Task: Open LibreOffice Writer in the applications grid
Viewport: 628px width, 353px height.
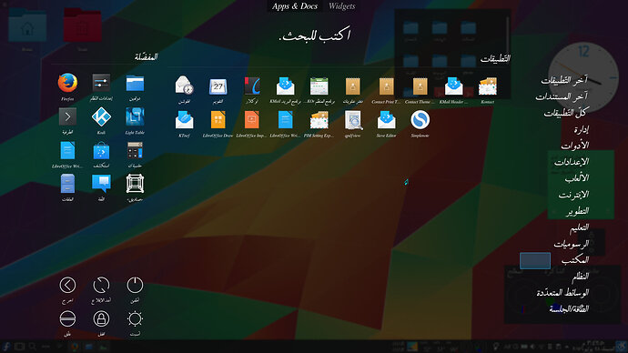Action: 285,120
